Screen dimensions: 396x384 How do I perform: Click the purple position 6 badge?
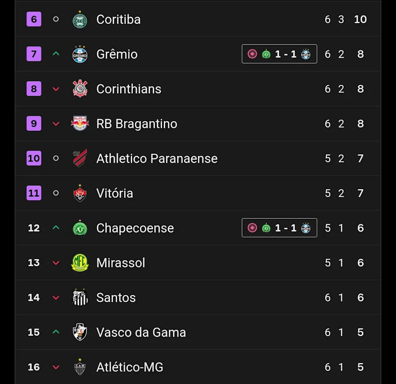click(34, 19)
